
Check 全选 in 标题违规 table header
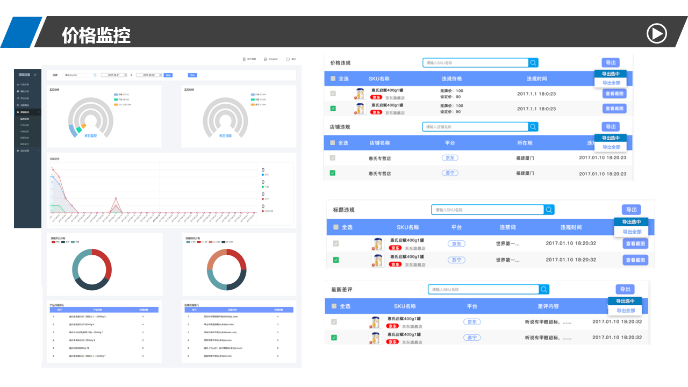(336, 227)
